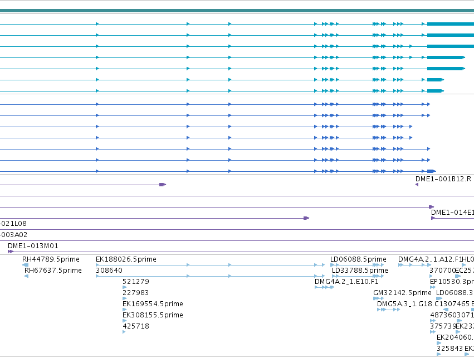Select the DME1-014E1 clone label

click(x=452, y=213)
